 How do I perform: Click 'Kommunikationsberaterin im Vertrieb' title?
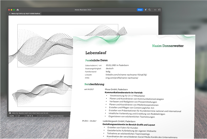tap(124, 93)
